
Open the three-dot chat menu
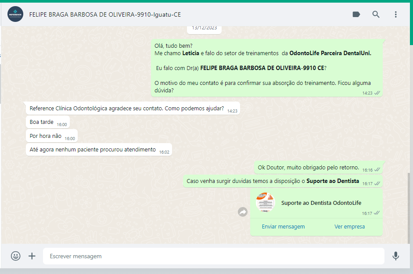pyautogui.click(x=395, y=14)
